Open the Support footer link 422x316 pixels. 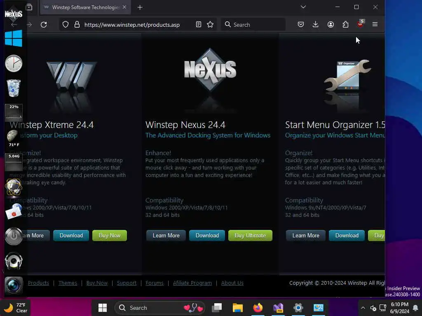(127, 283)
